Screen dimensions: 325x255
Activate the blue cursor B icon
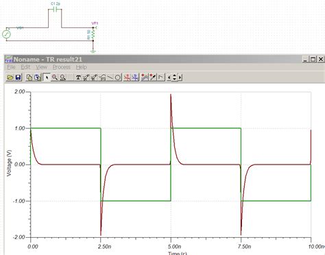[x=135, y=77]
